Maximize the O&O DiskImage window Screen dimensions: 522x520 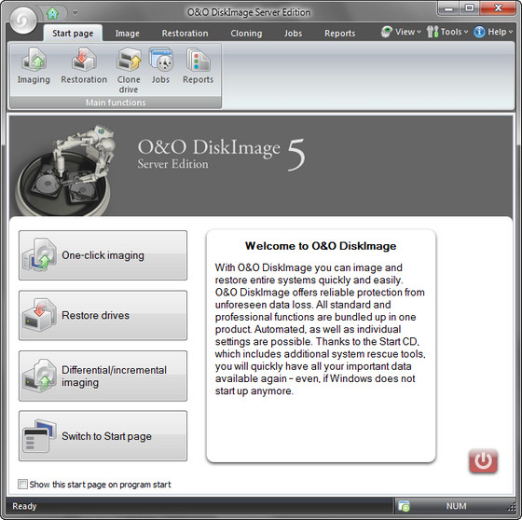click(470, 8)
